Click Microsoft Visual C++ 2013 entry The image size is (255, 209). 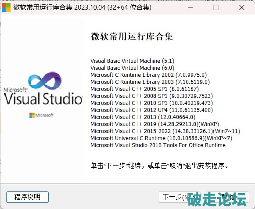(x=143, y=117)
